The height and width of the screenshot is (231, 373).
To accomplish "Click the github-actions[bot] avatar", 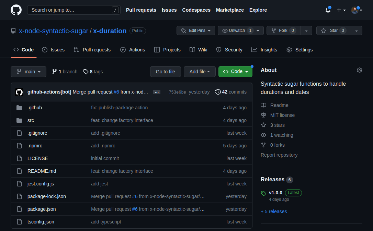I will click(19, 92).
